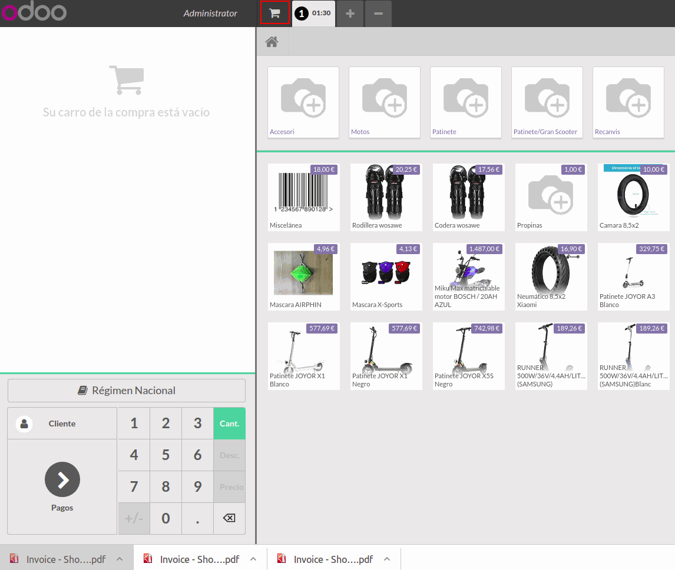Add Rodillera wosawe product to order
The width and height of the screenshot is (675, 570).
coord(386,197)
